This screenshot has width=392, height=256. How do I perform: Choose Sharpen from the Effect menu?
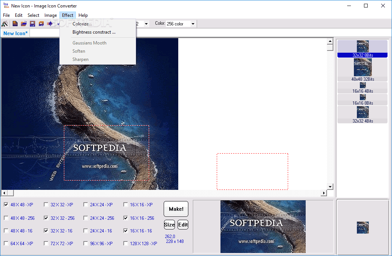[x=98, y=59]
